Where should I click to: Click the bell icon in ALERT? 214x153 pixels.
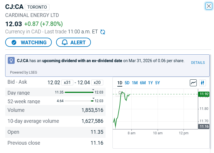(x=65, y=43)
